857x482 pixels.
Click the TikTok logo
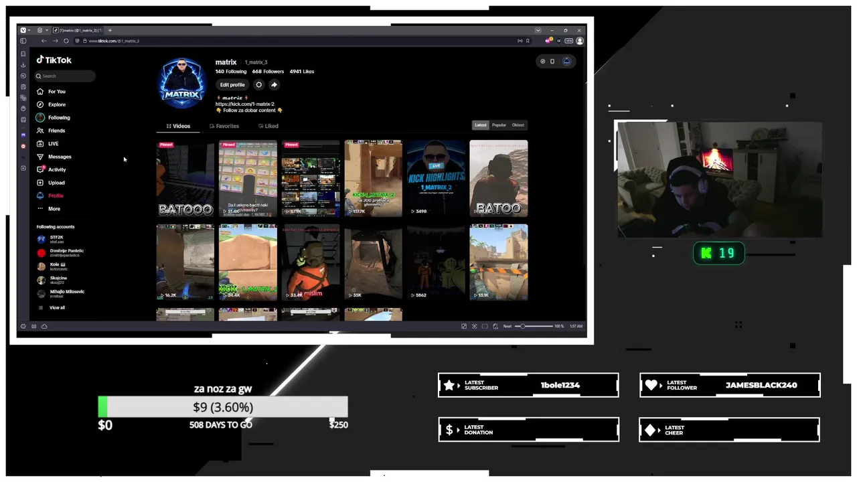point(54,60)
